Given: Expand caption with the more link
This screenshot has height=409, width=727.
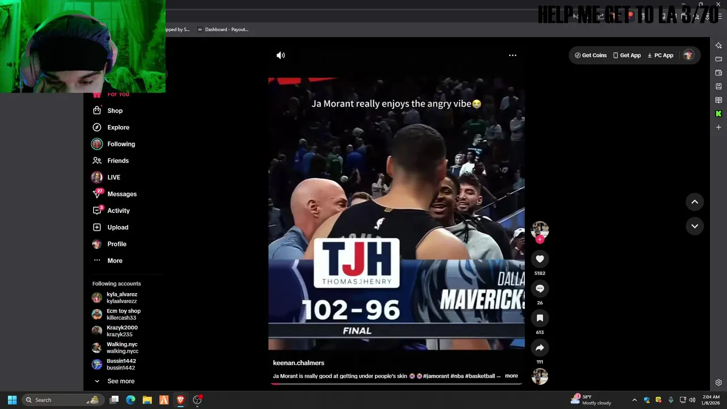Looking at the screenshot, I should pos(511,376).
